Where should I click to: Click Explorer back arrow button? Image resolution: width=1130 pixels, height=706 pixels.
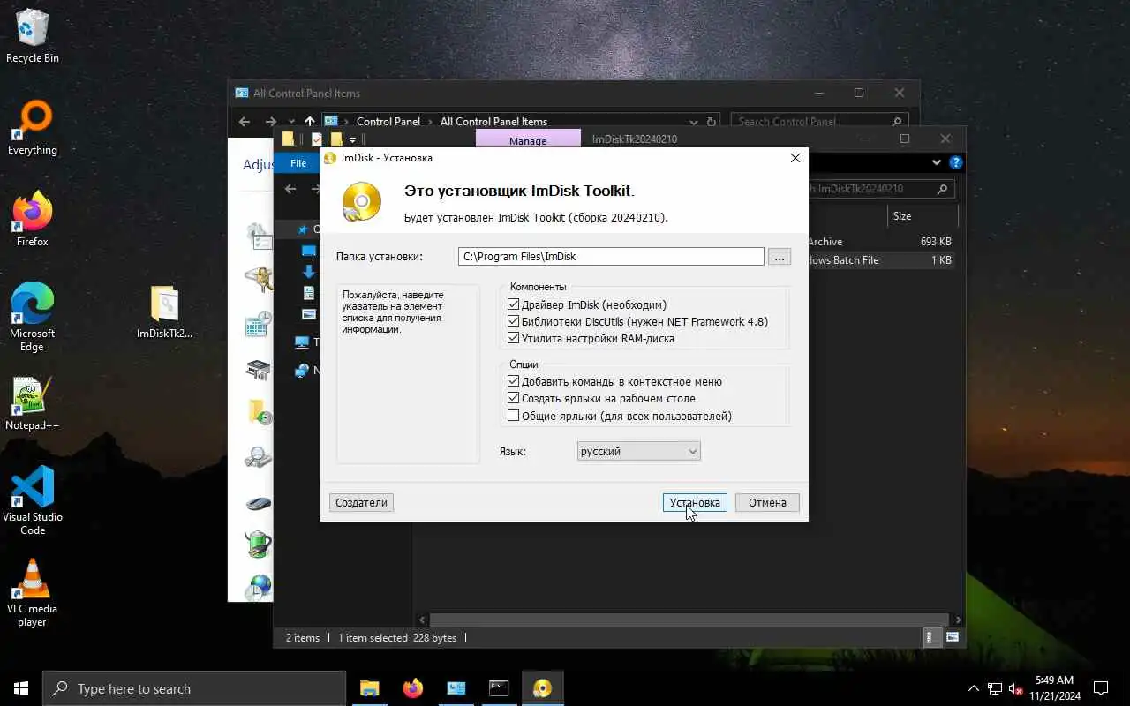pos(290,189)
